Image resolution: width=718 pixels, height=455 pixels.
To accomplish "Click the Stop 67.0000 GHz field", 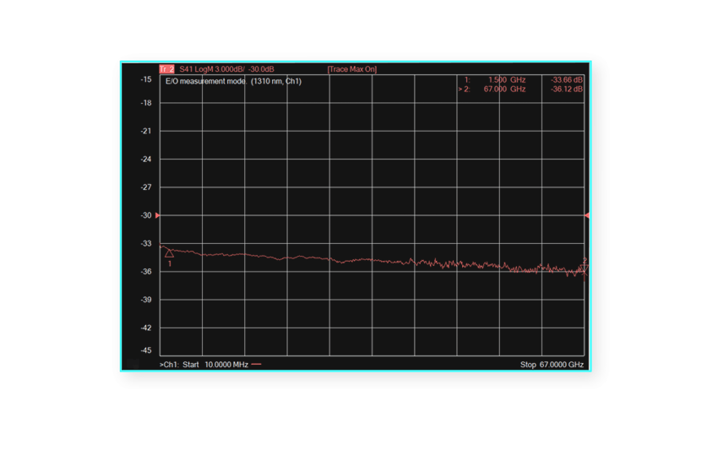I will click(x=552, y=365).
